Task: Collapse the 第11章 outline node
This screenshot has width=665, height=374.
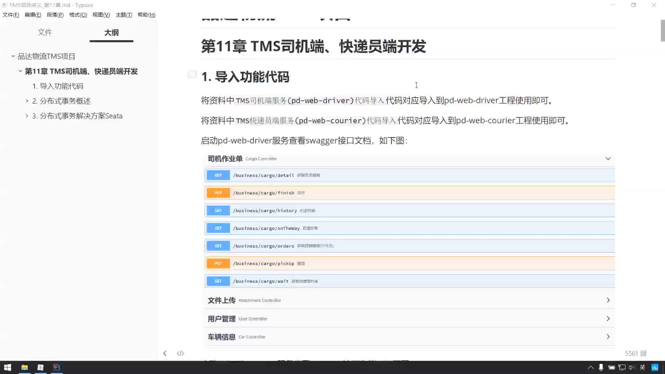Action: 20,71
